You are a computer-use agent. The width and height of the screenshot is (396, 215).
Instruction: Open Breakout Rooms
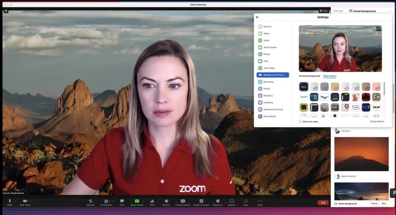[201, 202]
